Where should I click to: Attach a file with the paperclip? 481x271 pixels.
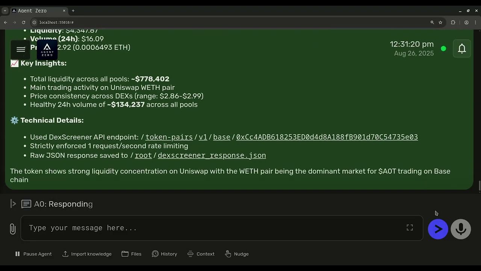pos(12,229)
